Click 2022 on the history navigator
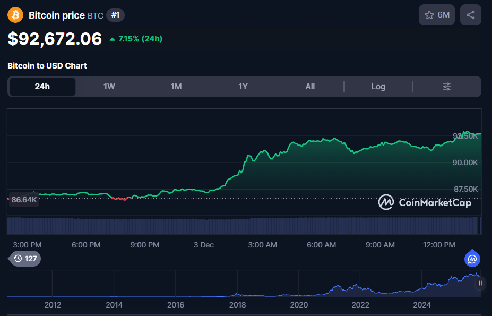The image size is (492, 316). coord(360,305)
